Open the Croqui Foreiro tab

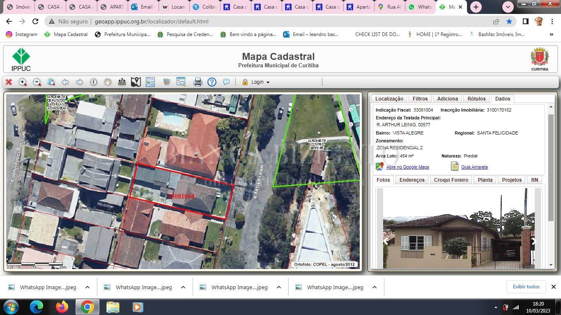(x=451, y=180)
